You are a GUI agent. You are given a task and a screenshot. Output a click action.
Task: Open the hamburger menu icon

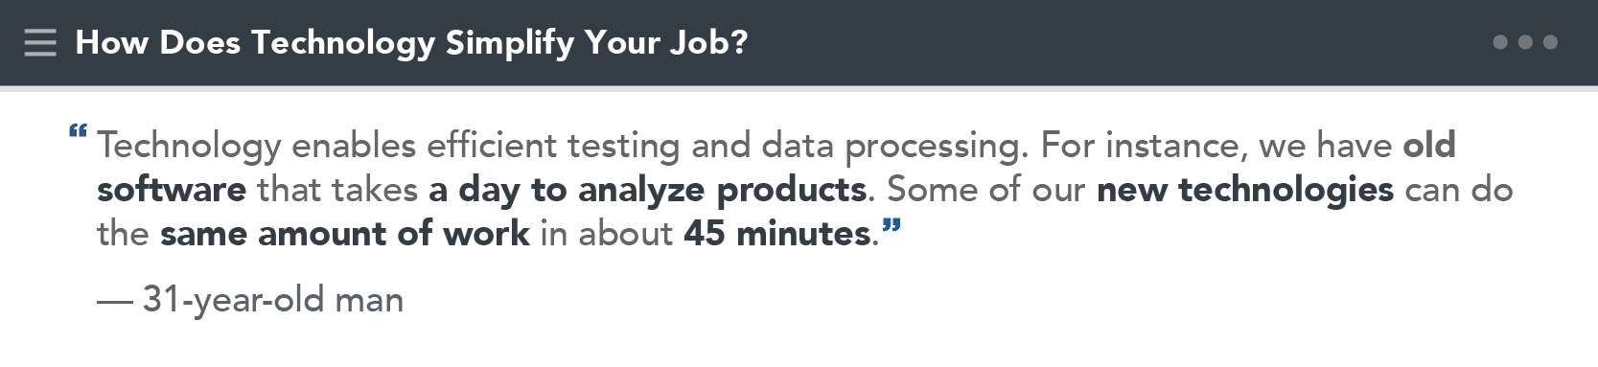(x=40, y=42)
